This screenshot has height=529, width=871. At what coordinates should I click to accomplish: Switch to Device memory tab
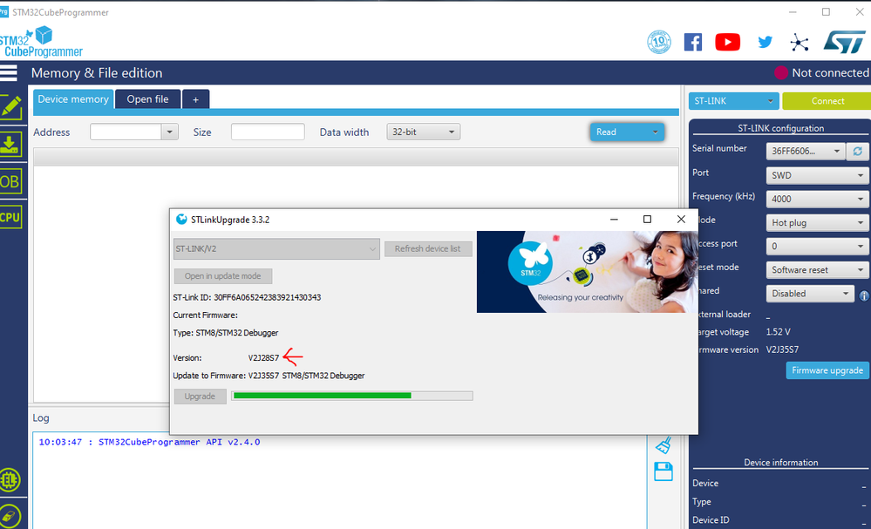[x=73, y=99]
